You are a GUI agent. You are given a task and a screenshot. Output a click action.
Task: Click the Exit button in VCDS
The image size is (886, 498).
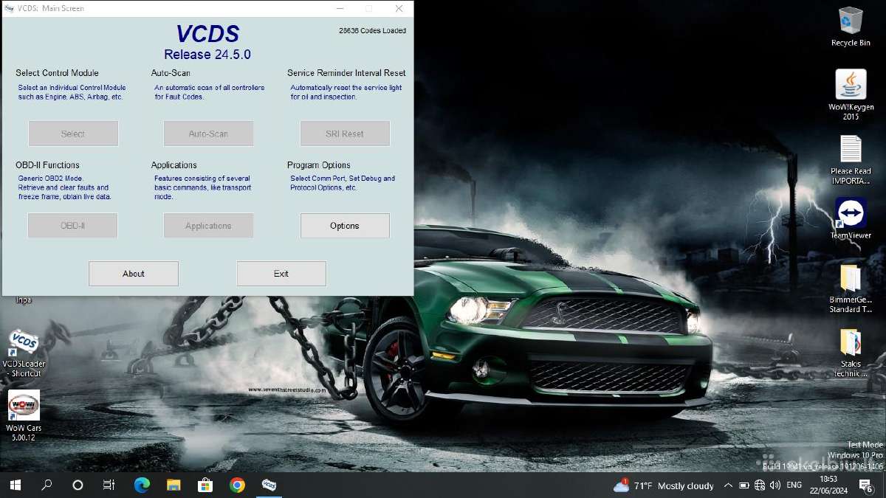(x=281, y=274)
